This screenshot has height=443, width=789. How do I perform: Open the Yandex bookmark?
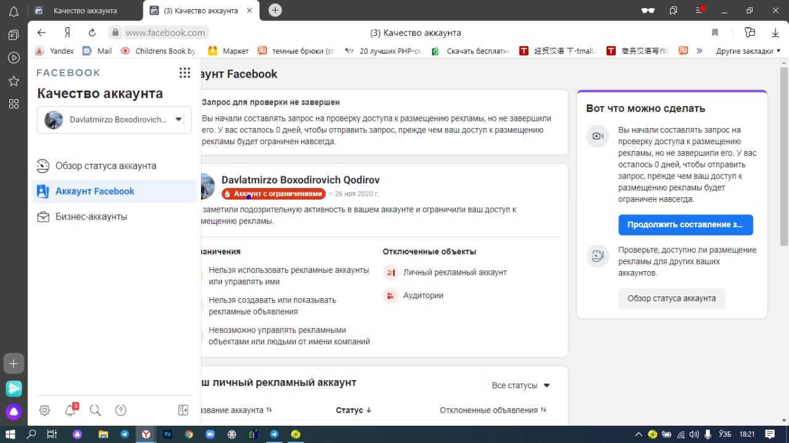55,51
